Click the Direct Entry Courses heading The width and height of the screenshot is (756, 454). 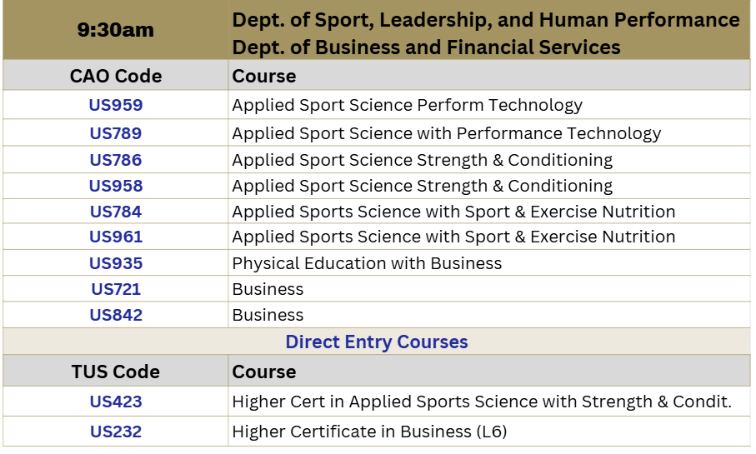click(x=377, y=342)
